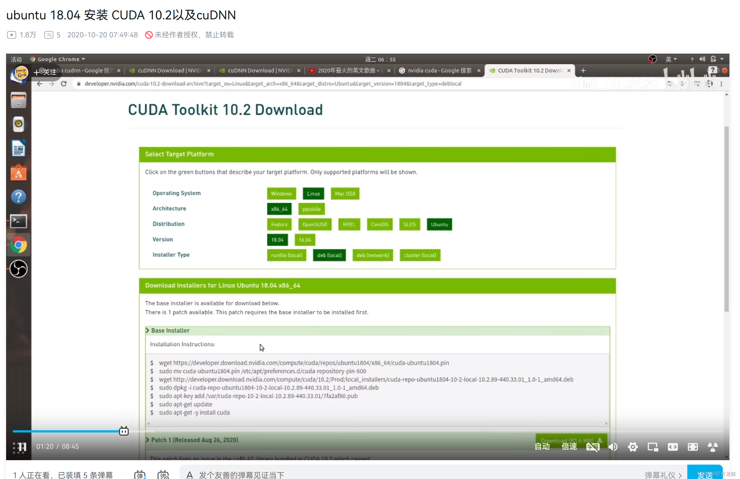Select the Ubuntu distribution button
740x479 pixels.
coord(439,225)
